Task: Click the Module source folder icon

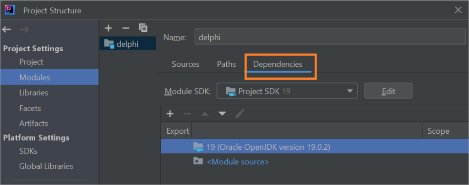Action: pos(198,161)
